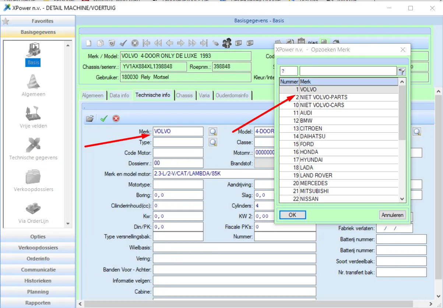Close the Opzoeken Merk dialog
The width and height of the screenshot is (443, 308).
point(403,50)
